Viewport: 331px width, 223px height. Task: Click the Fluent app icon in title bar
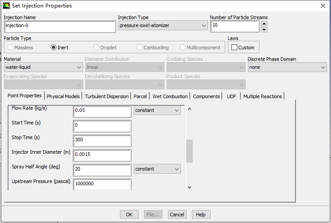point(6,6)
